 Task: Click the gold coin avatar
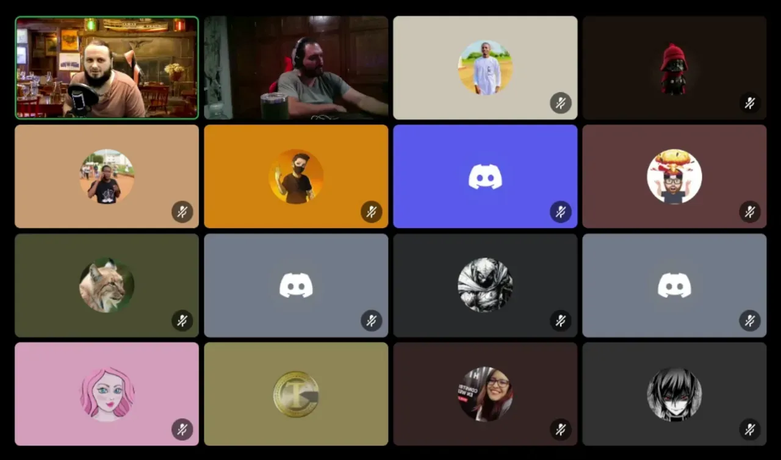[x=296, y=394]
